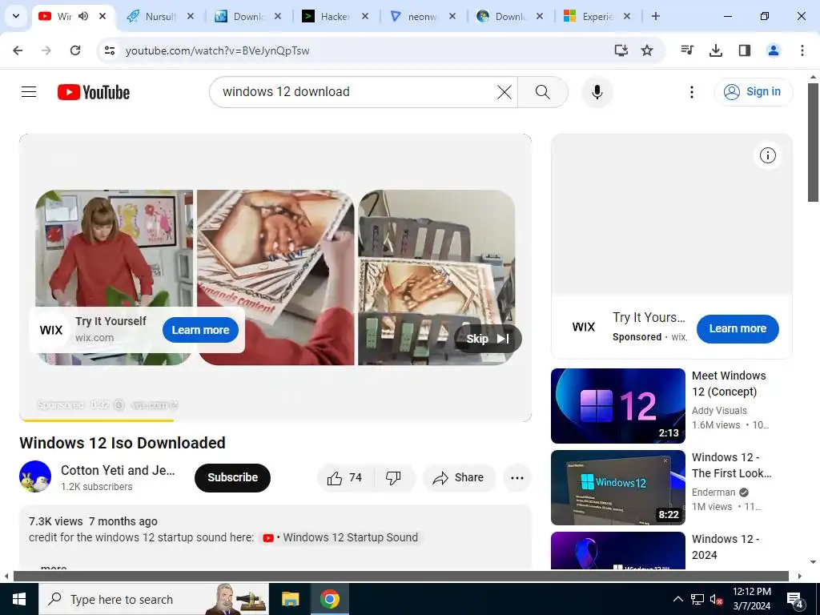The image size is (820, 615).
Task: Dislike the video with thumbs down
Action: coord(393,477)
